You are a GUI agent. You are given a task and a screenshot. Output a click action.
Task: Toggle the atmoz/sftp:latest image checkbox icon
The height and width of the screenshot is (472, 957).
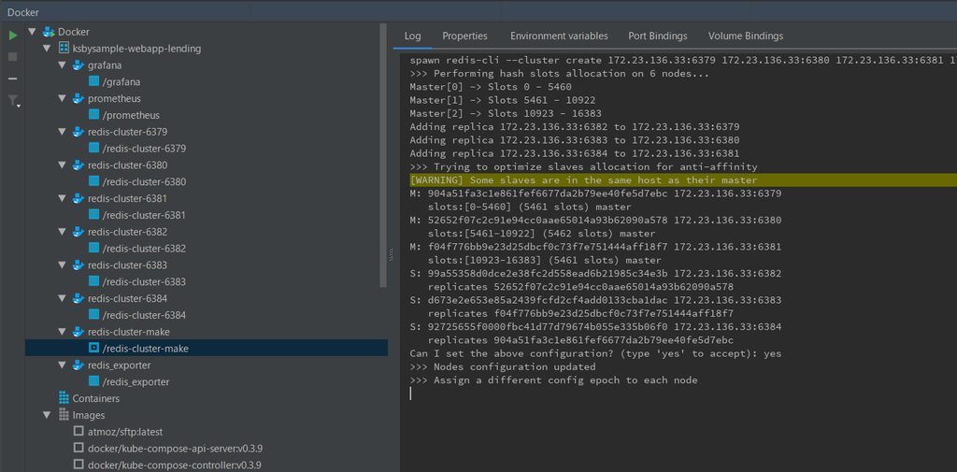pos(79,431)
